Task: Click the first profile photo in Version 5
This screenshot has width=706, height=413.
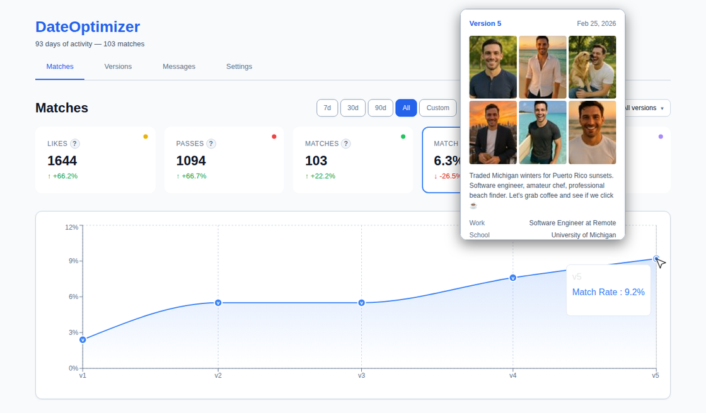Action: point(493,67)
